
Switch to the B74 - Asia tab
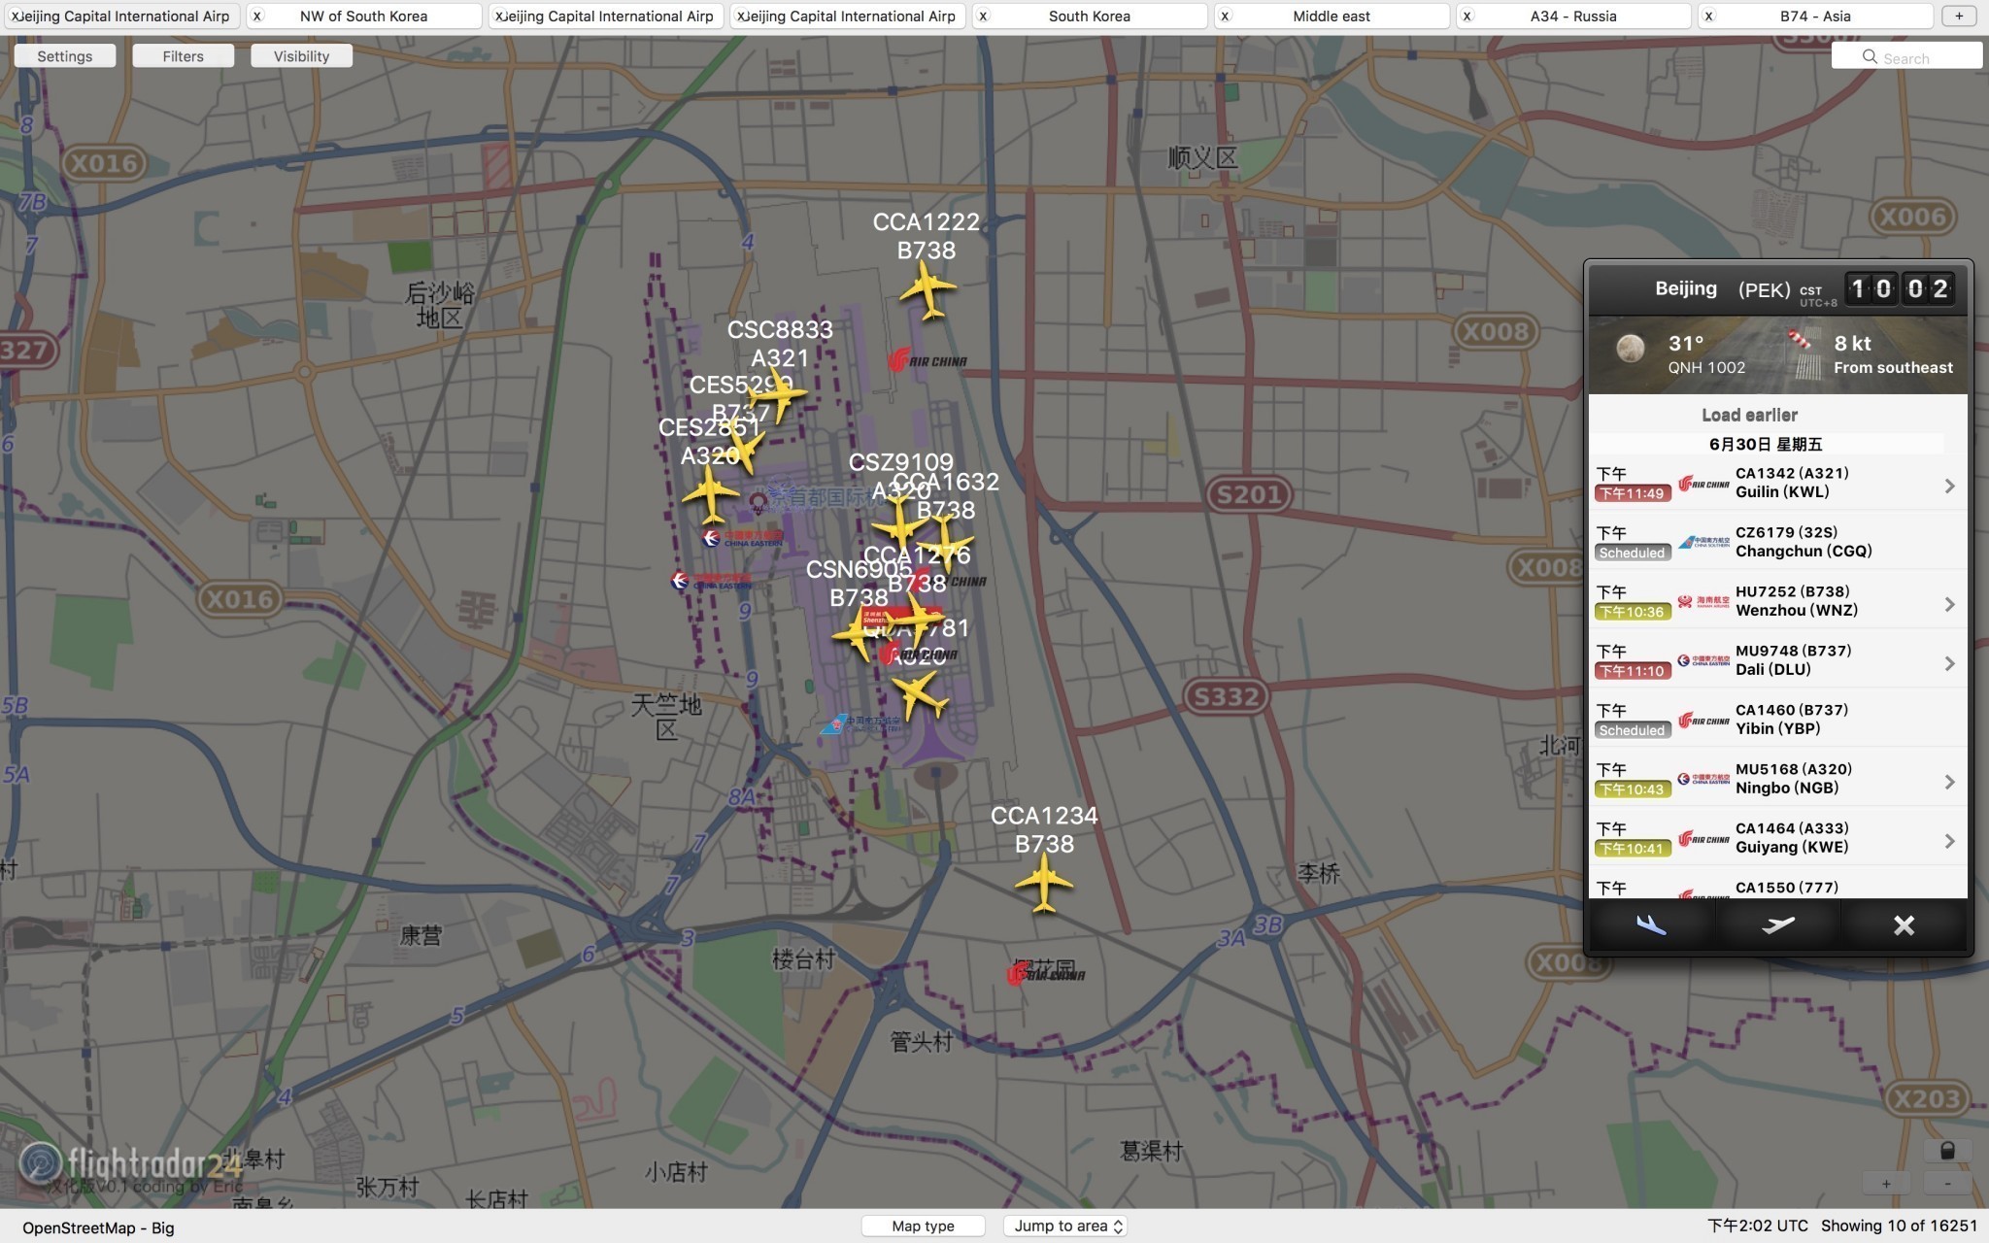[x=1814, y=17]
